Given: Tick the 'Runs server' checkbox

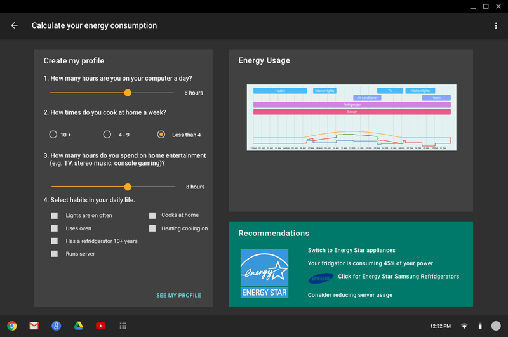Looking at the screenshot, I should [55, 254].
